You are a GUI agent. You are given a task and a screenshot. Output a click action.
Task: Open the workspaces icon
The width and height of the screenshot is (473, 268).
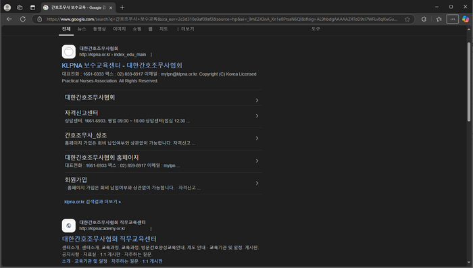pos(20,7)
